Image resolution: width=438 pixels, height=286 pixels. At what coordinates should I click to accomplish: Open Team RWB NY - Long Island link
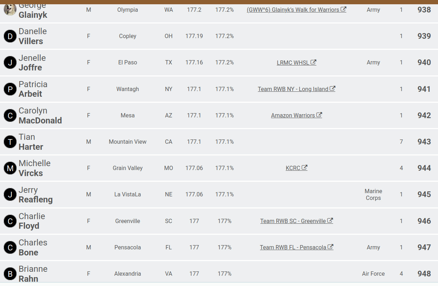(292, 89)
